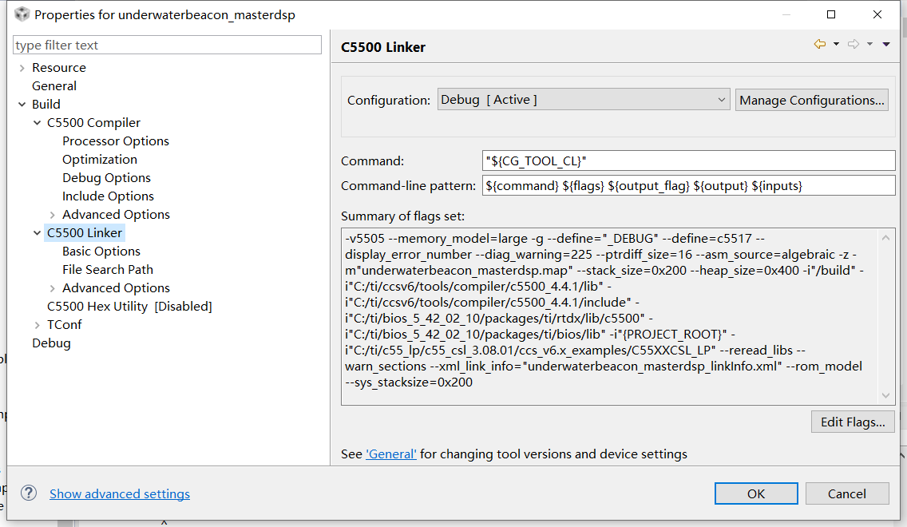Expand Advanced Options under C5500 Linker
907x527 pixels.
[x=53, y=288]
